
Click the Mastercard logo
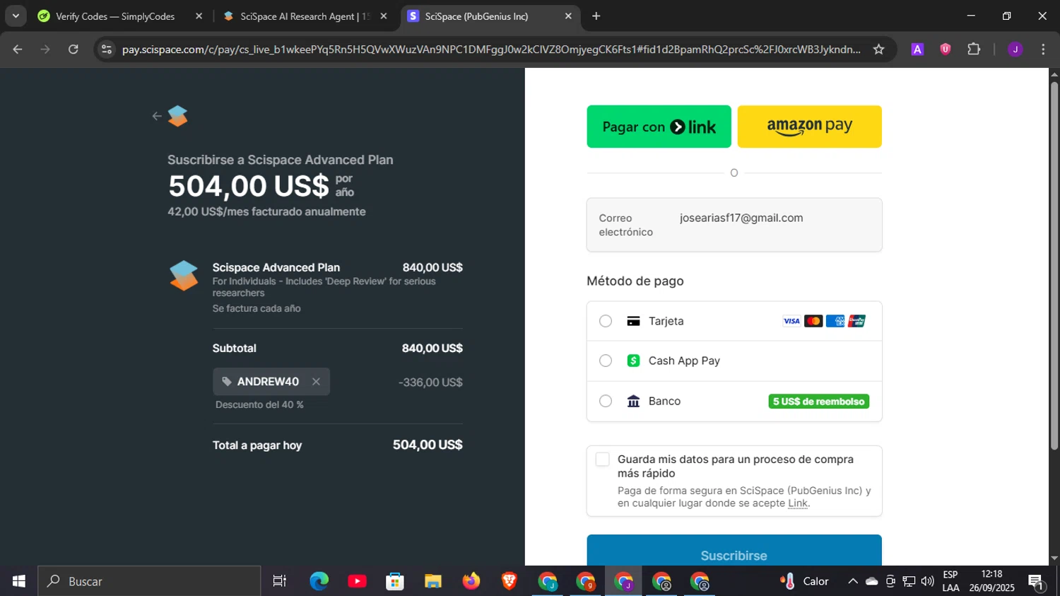813,321
